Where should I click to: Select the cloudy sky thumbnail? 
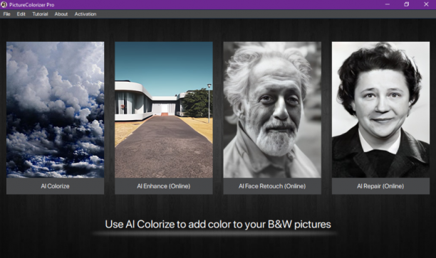click(55, 109)
